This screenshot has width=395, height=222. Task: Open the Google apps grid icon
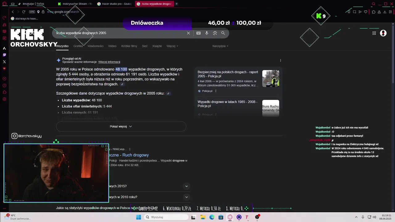374,33
